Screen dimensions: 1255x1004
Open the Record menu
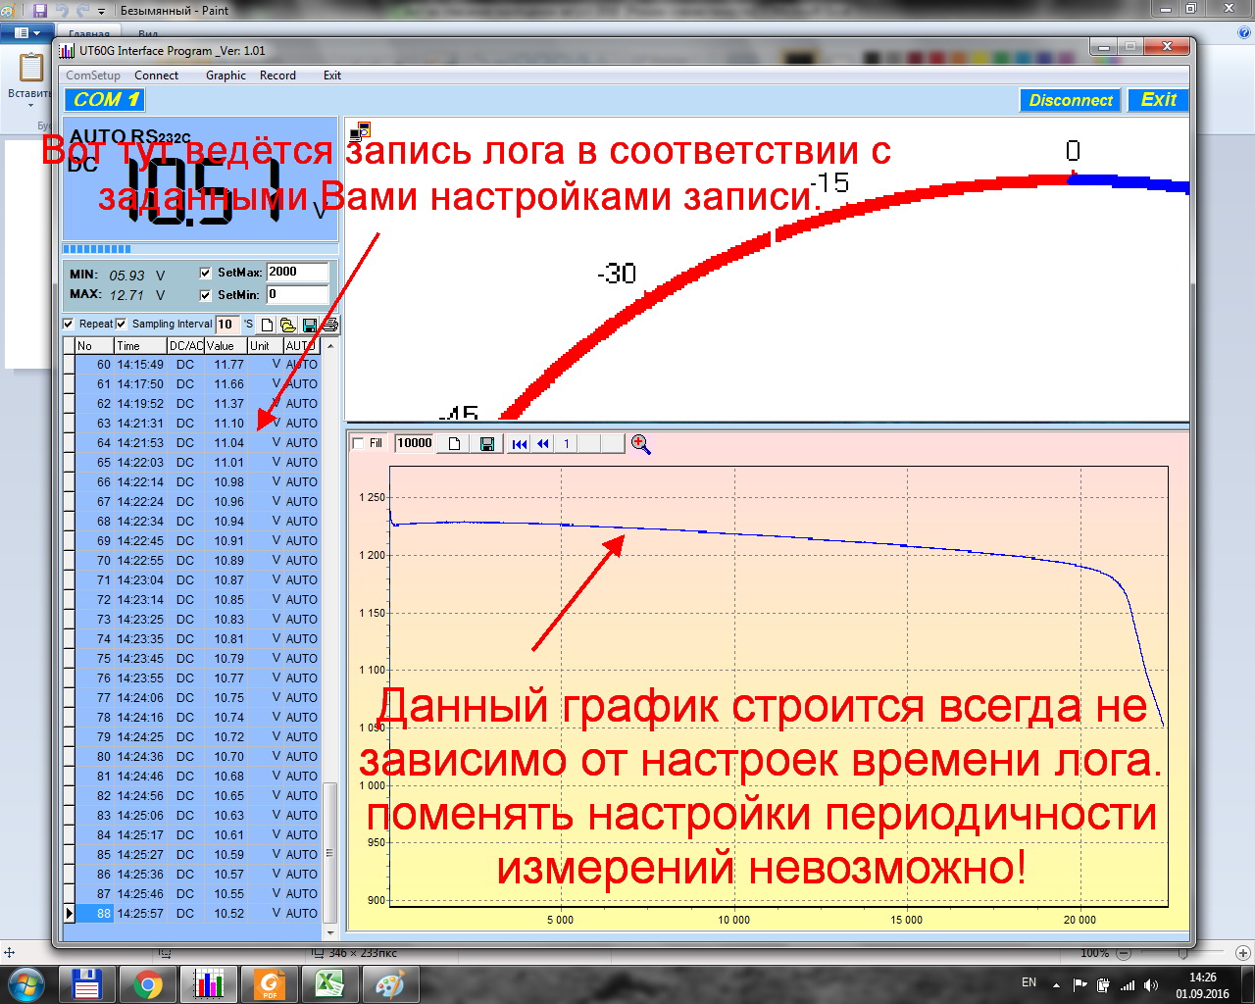point(277,75)
